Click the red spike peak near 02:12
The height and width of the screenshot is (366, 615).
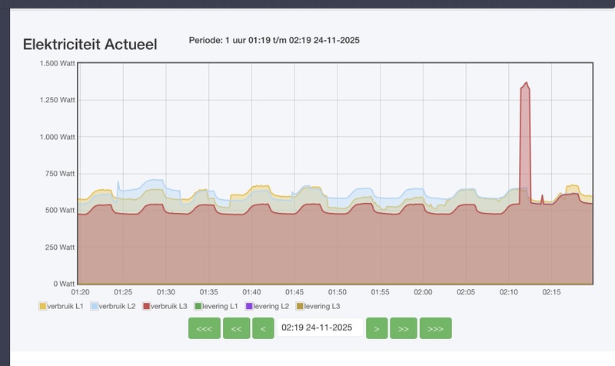pos(526,83)
